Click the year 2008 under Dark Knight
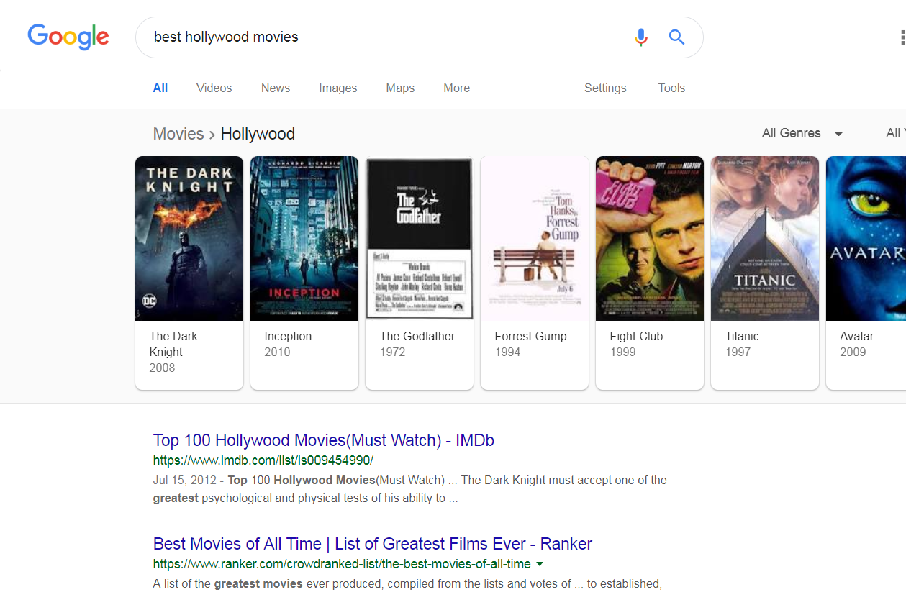 tap(162, 368)
